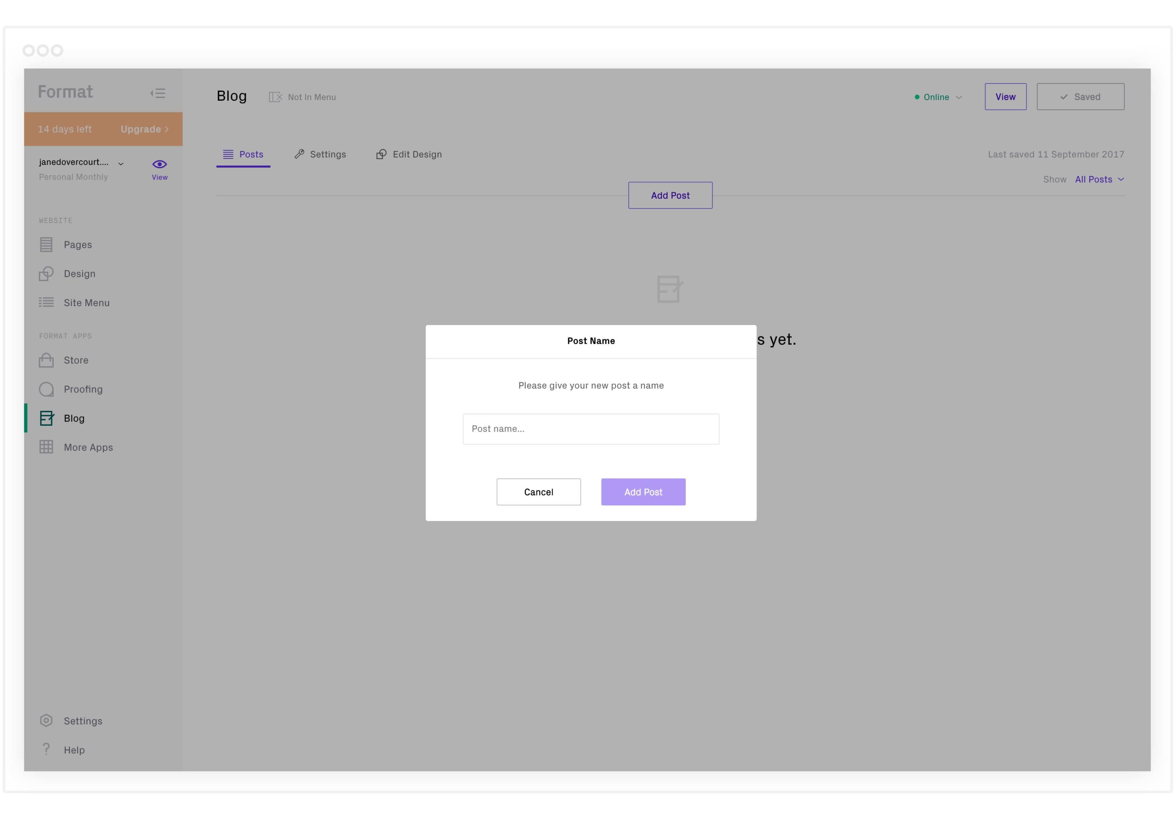Click the More Apps grid icon
This screenshot has width=1175, height=819.
pos(45,447)
